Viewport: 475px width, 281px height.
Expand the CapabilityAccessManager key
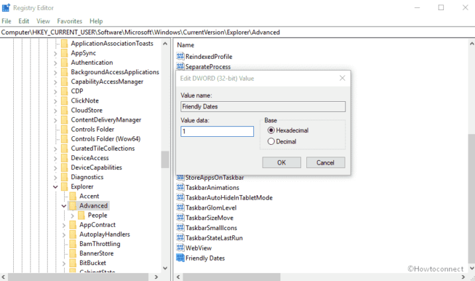coord(55,82)
